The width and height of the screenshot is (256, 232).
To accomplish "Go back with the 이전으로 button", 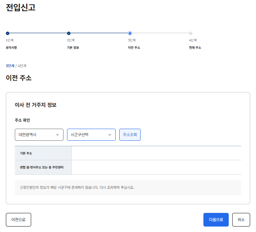I will click(18, 220).
